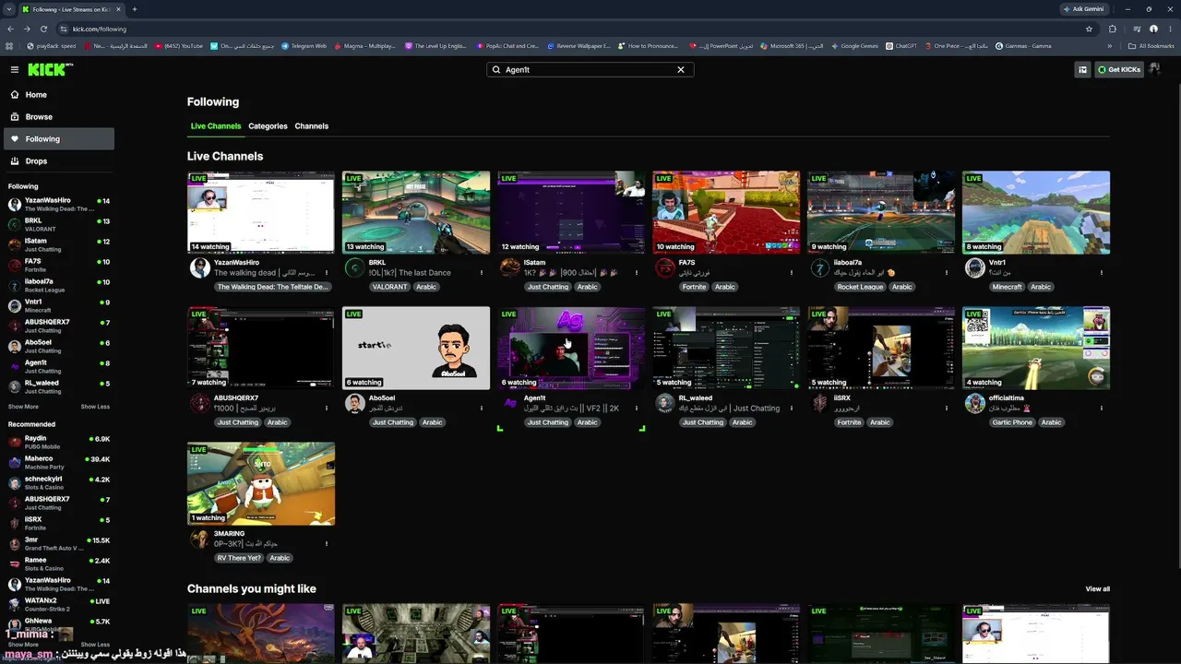The height and width of the screenshot is (664, 1181).
Task: Click the Kick logo
Action: (50, 69)
